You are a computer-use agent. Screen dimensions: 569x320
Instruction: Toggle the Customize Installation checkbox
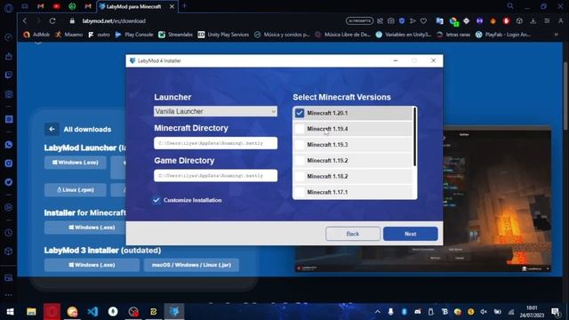156,200
